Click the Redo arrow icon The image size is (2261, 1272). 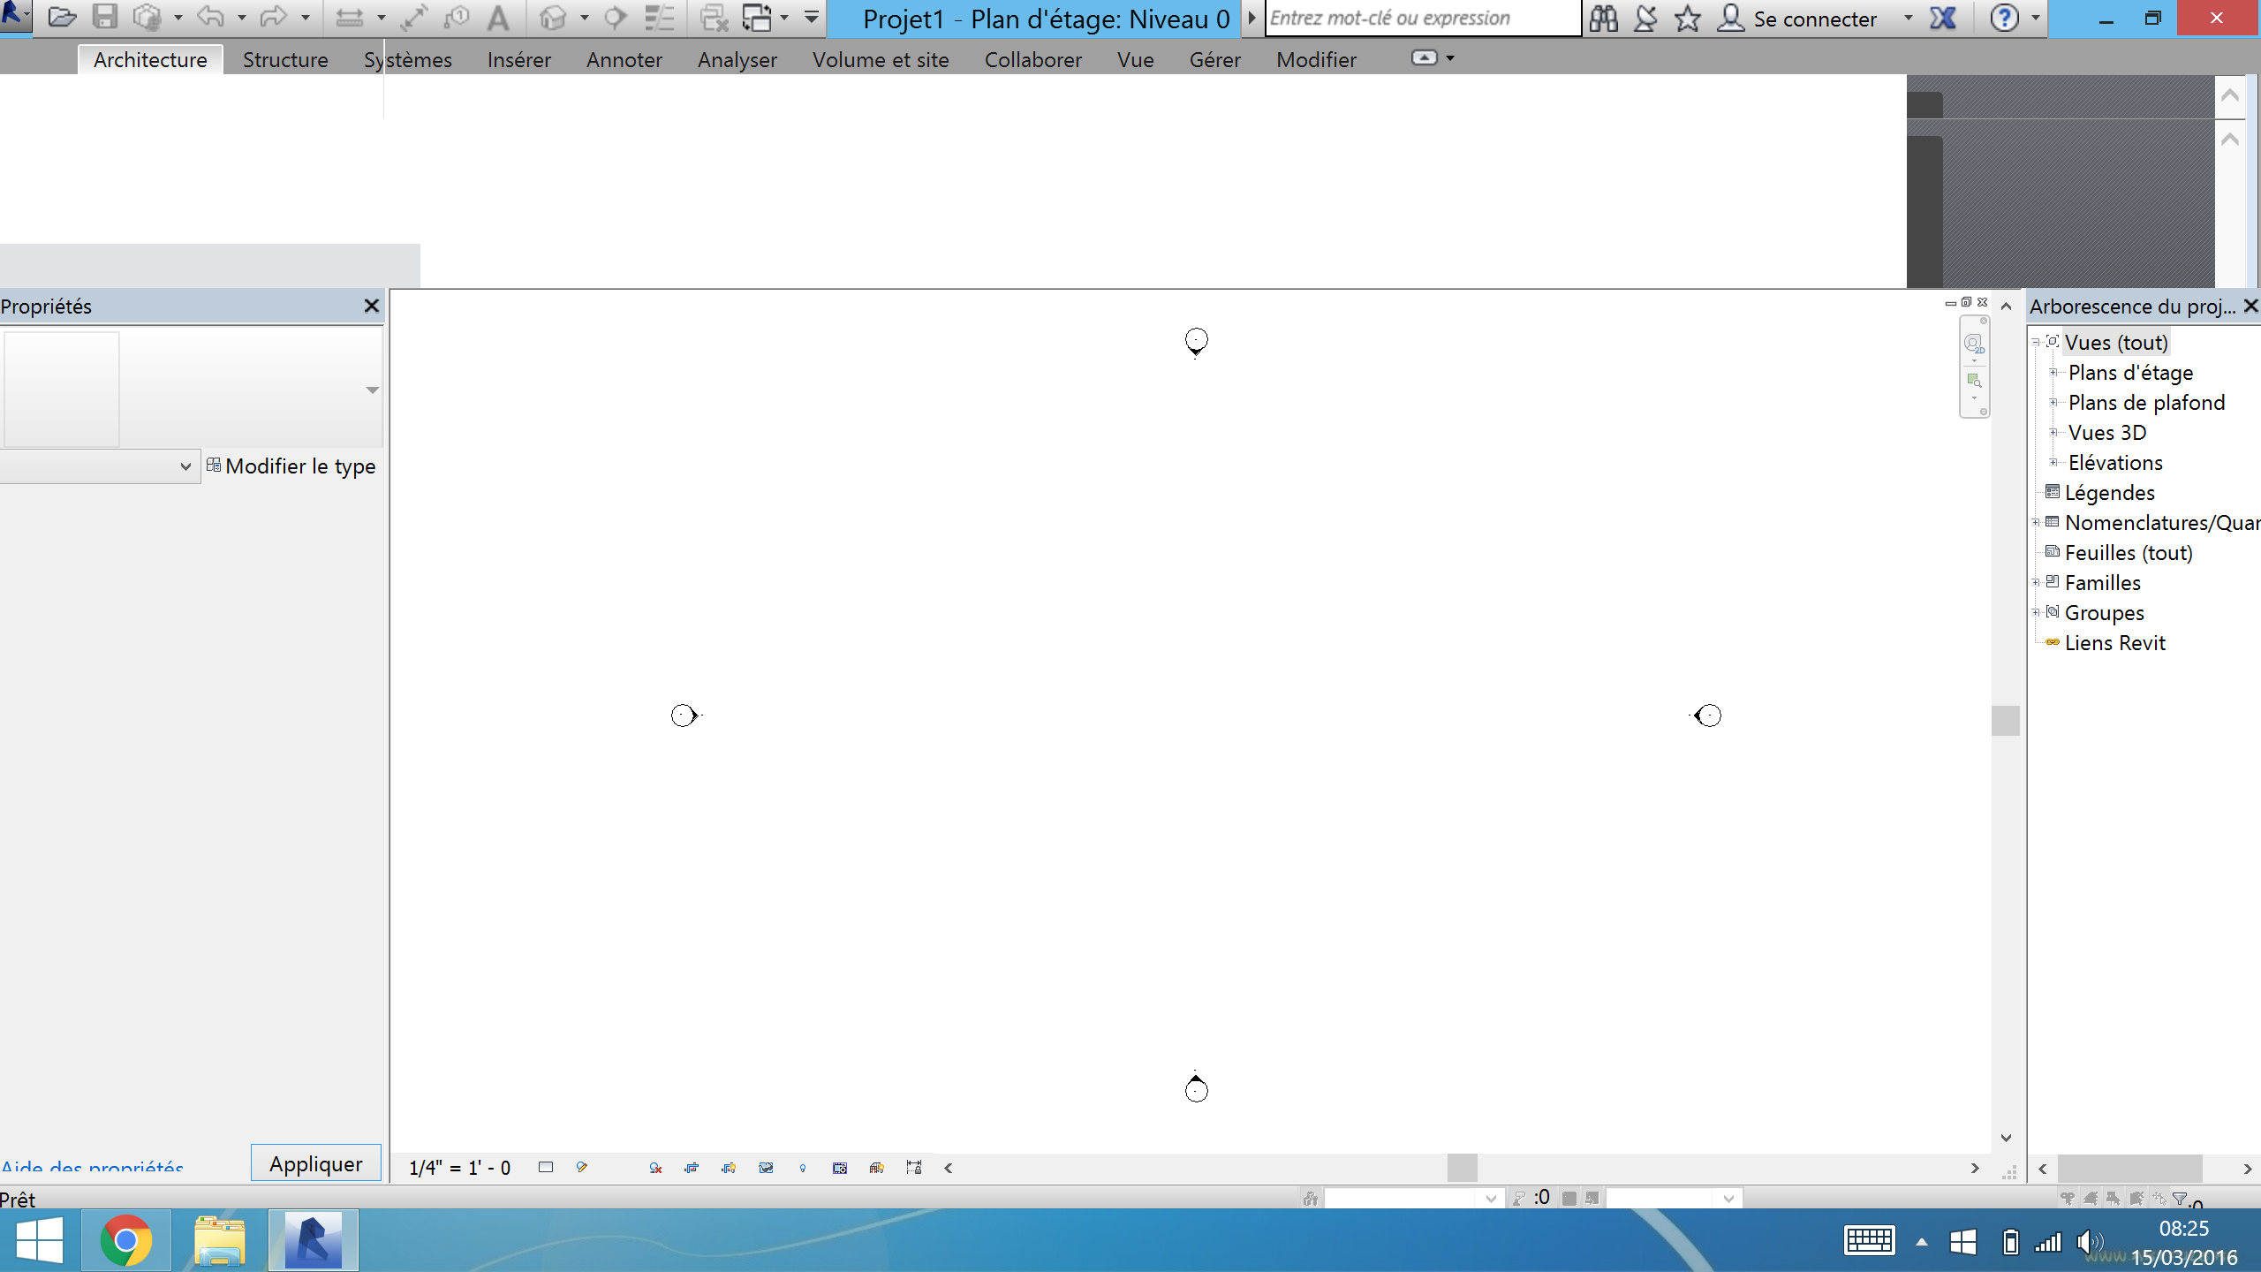tap(274, 17)
